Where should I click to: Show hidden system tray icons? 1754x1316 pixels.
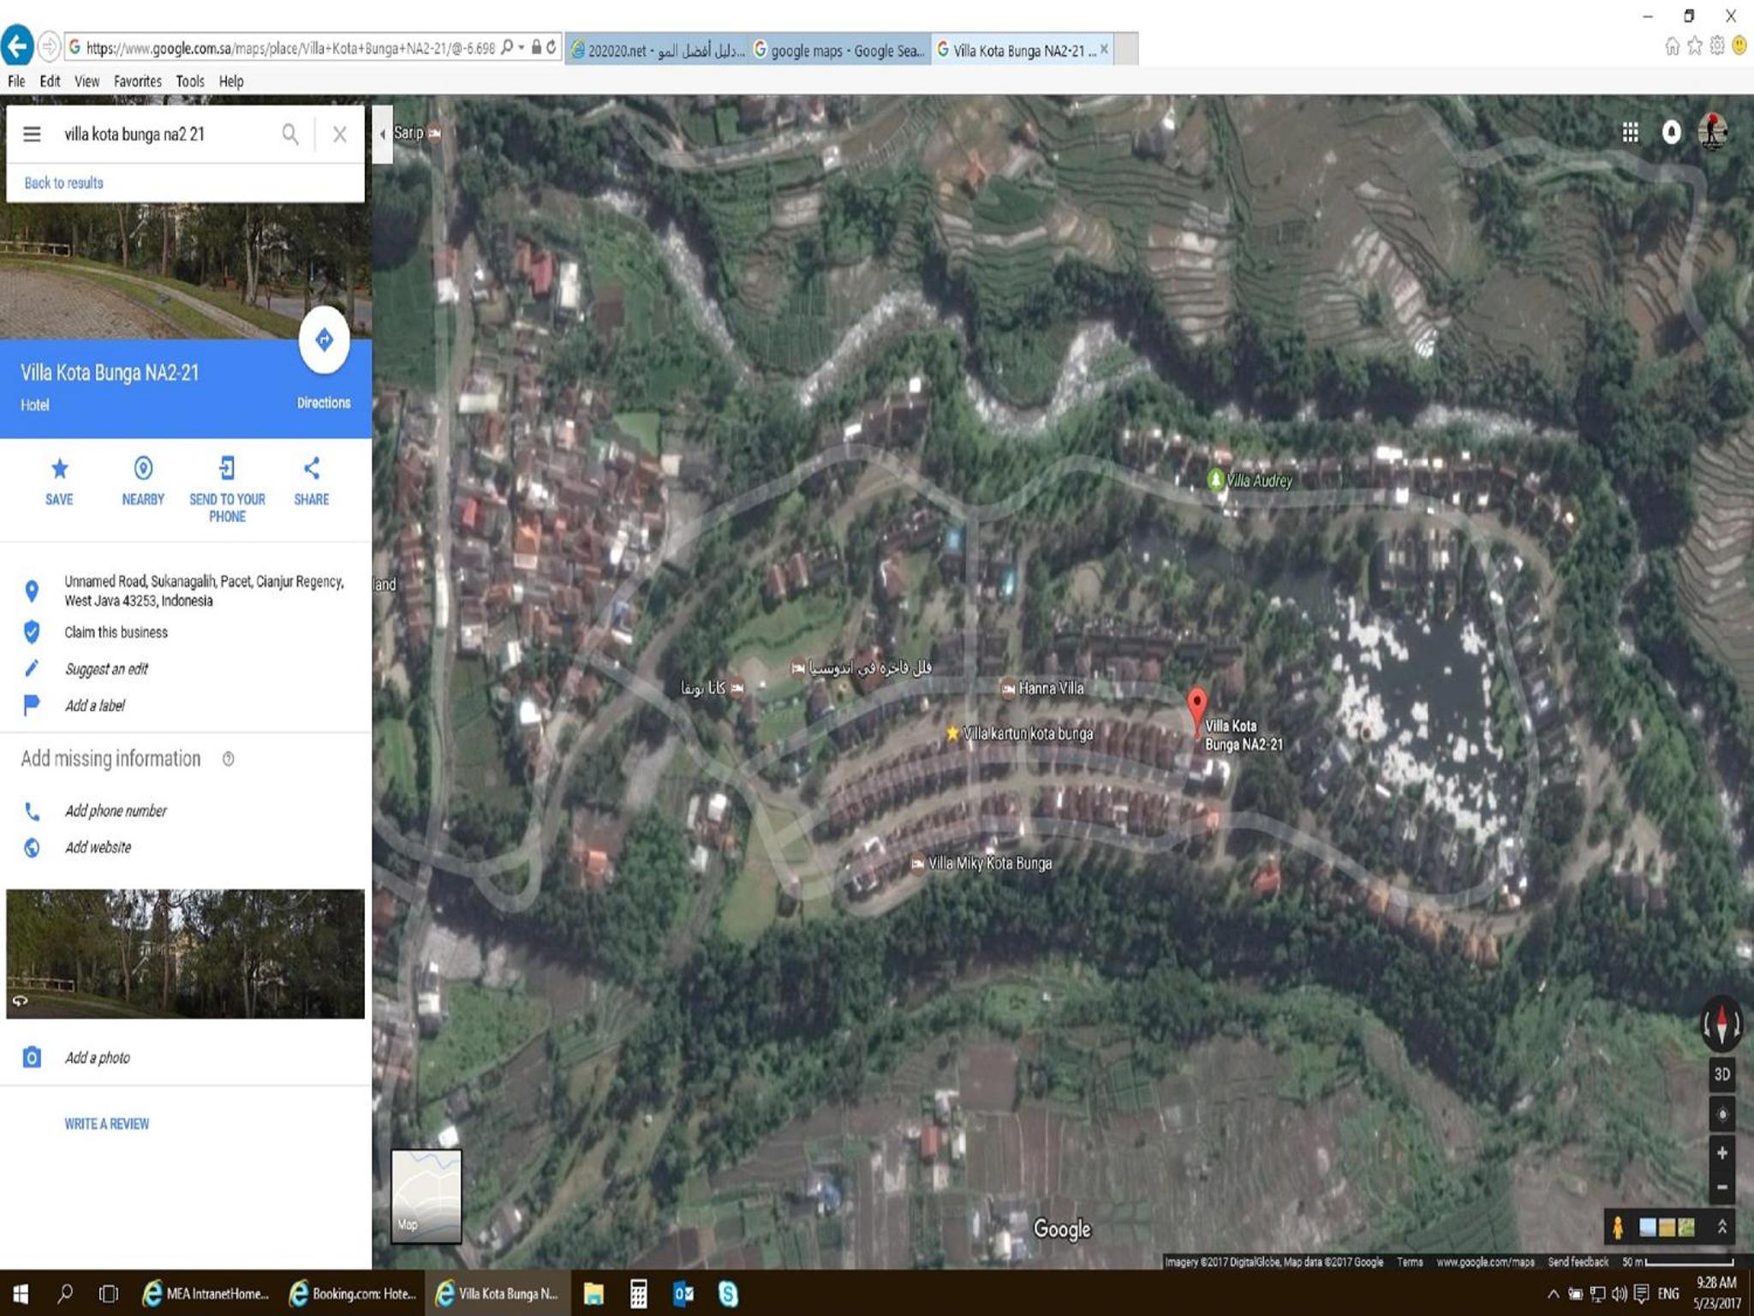click(x=1553, y=1294)
